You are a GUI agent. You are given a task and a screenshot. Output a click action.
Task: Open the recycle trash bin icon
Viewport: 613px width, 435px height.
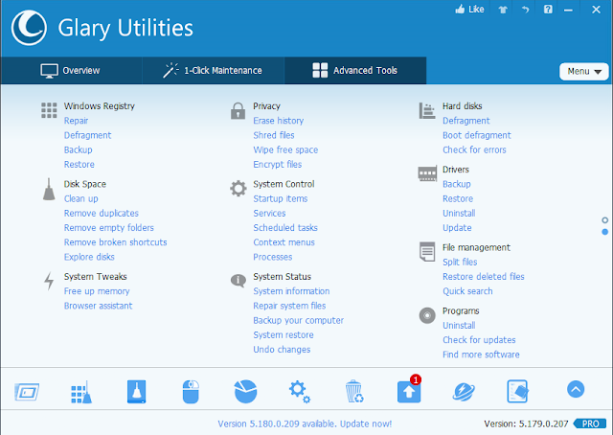tap(354, 391)
